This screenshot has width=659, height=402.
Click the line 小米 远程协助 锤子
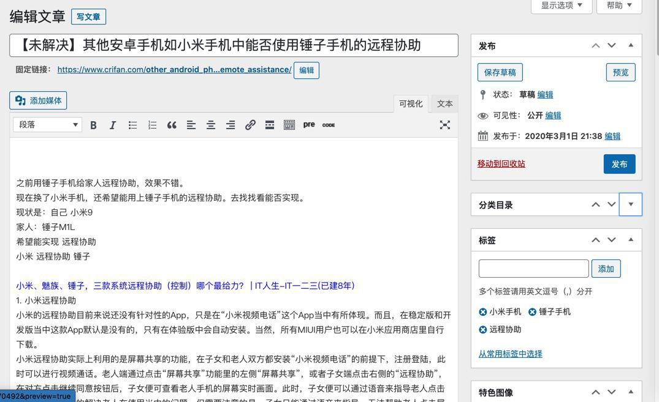click(53, 256)
